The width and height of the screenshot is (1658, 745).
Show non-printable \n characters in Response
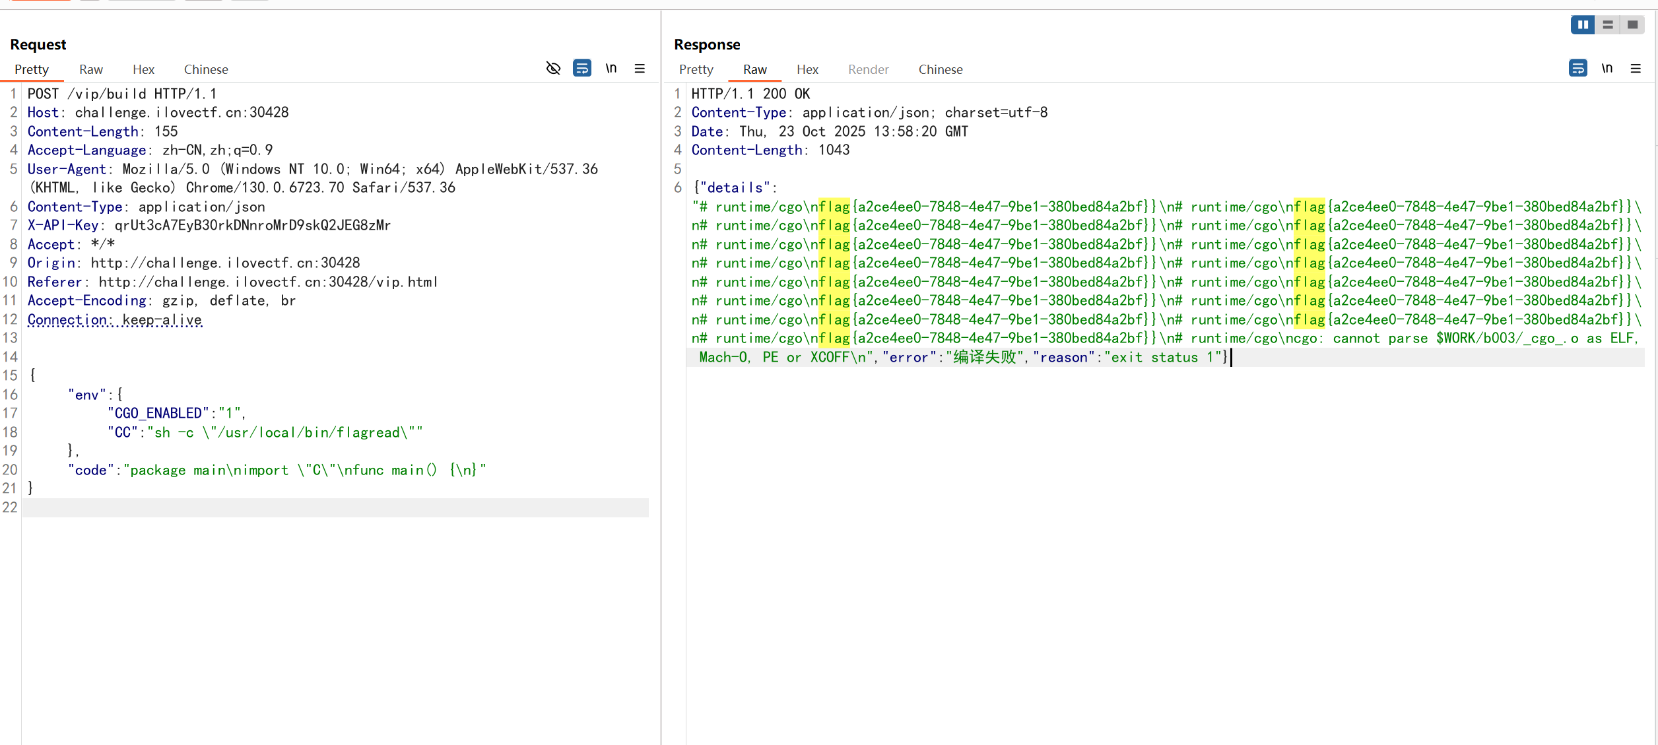[1607, 68]
